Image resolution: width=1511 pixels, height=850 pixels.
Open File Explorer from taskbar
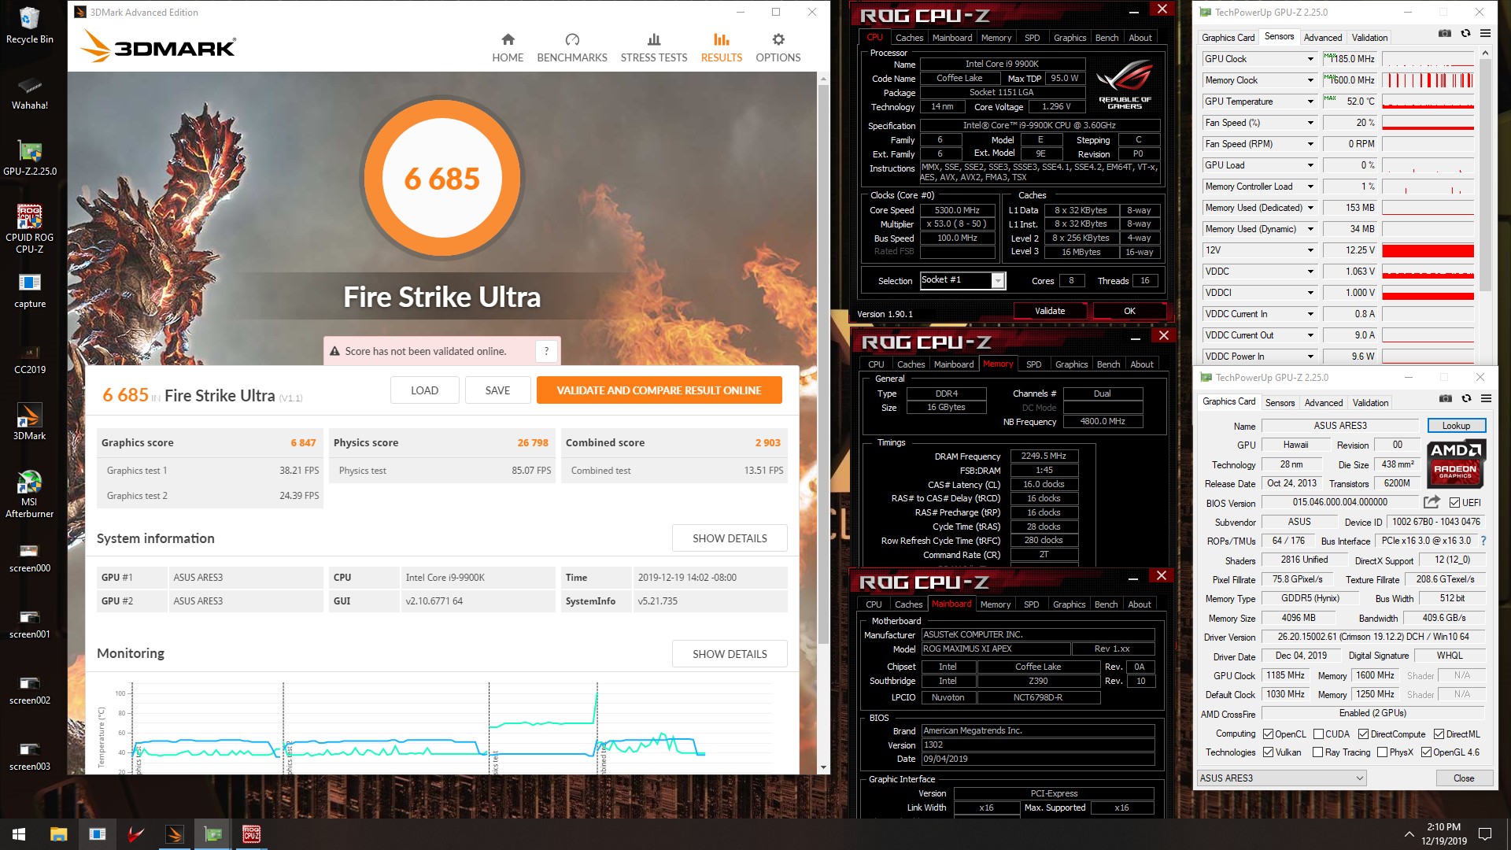pos(58,834)
